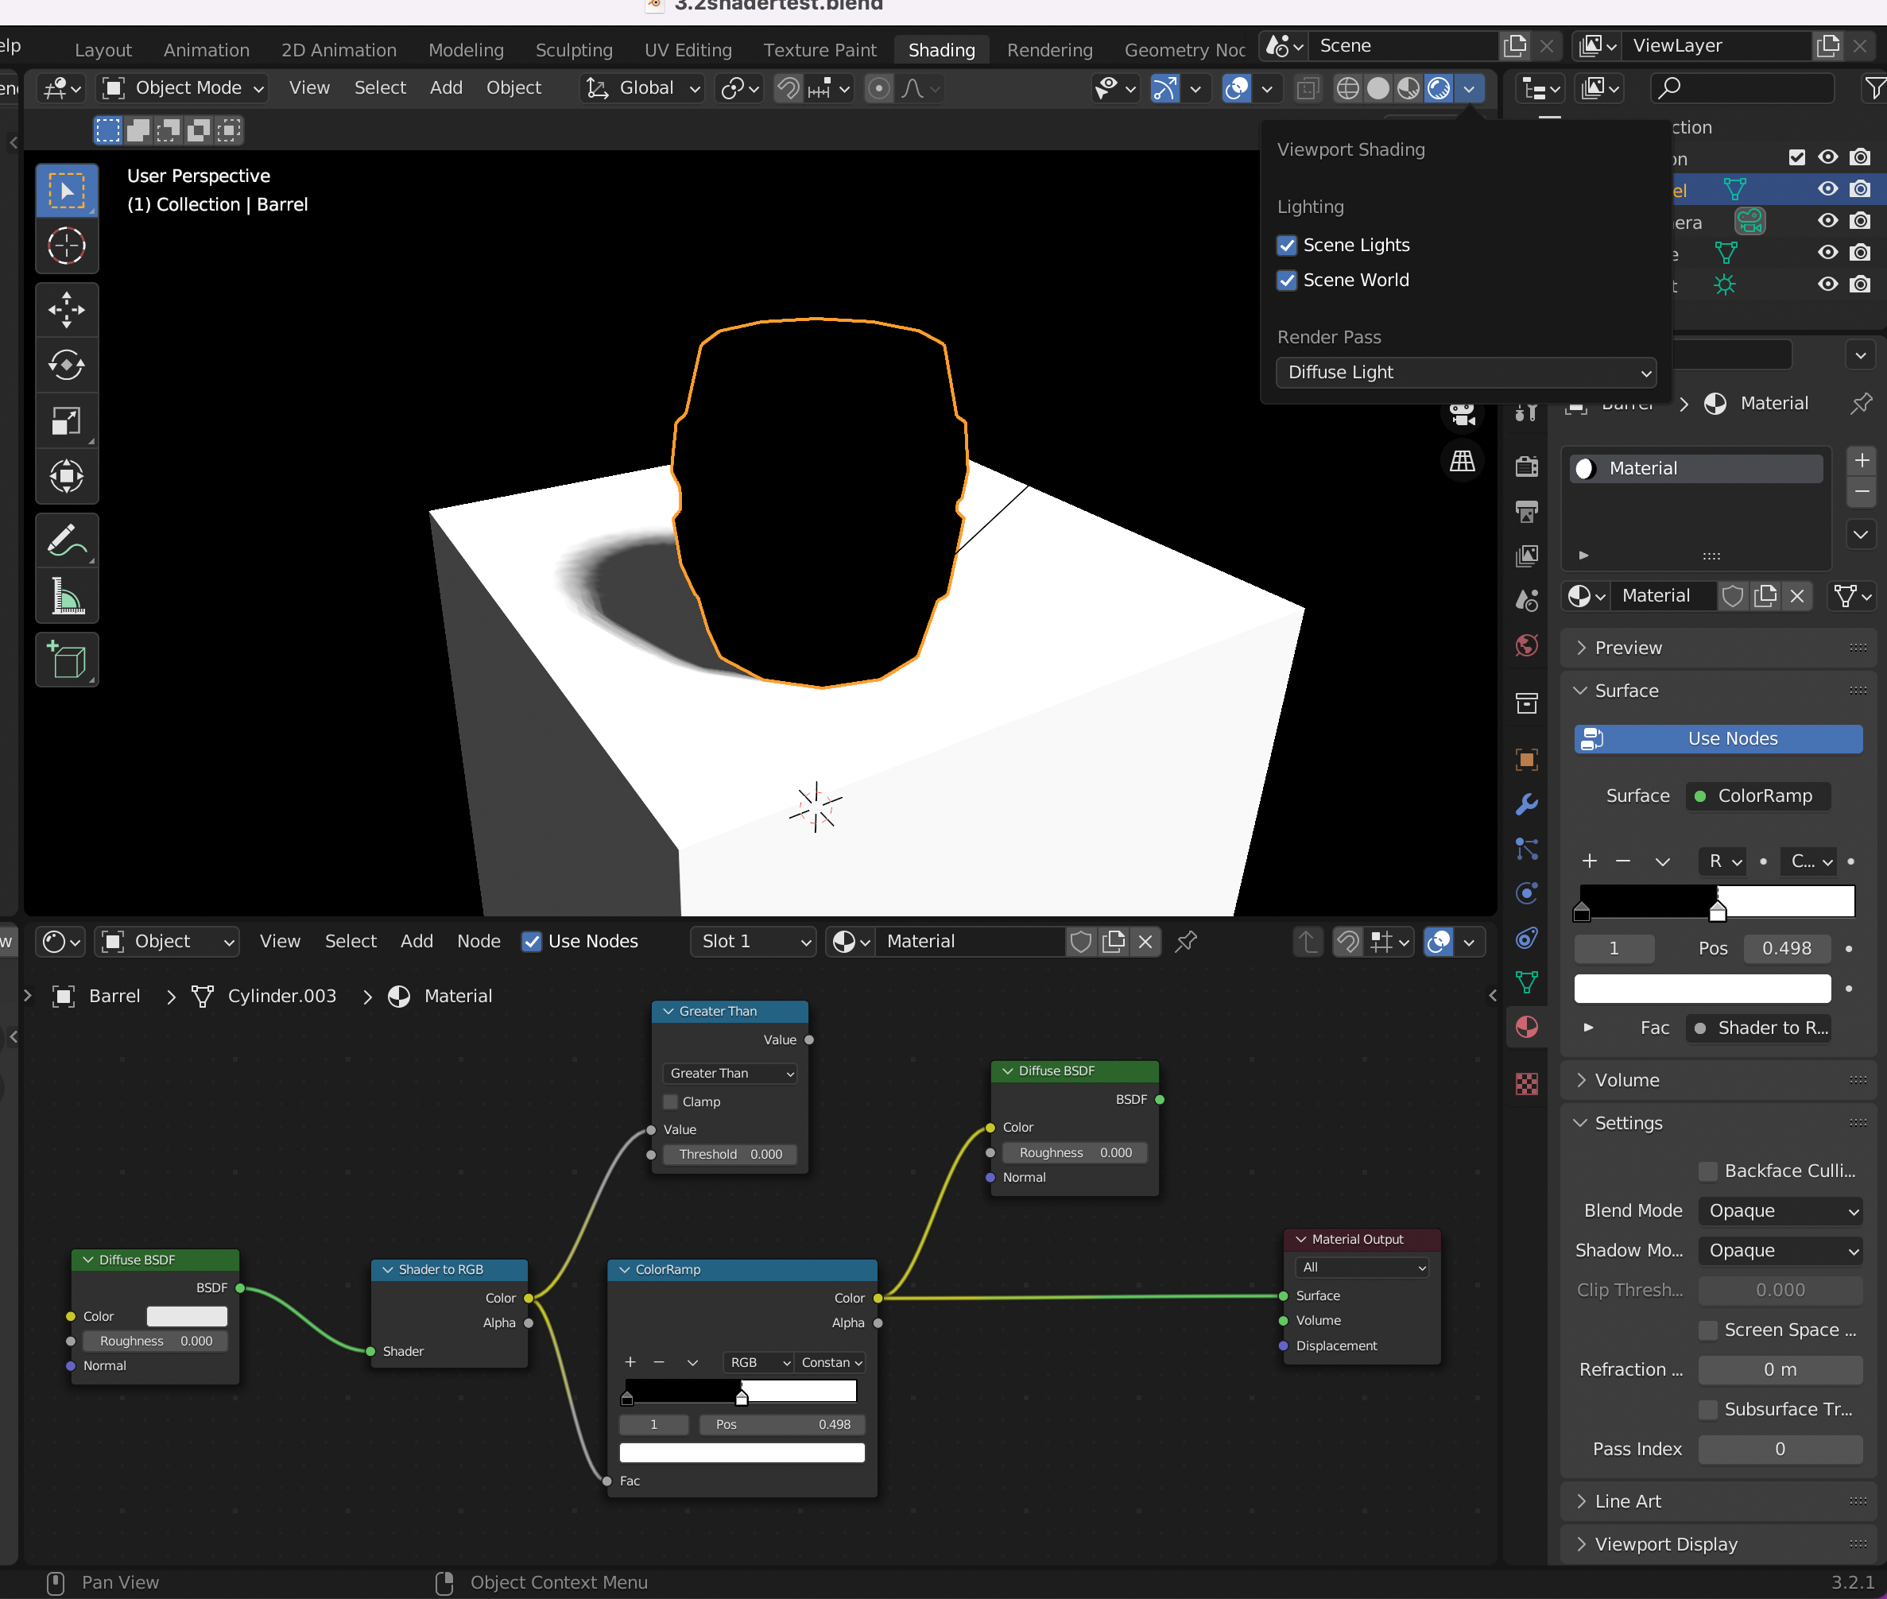This screenshot has height=1599, width=1887.
Task: Uncheck Scene World in Viewport Shading
Action: click(1287, 280)
